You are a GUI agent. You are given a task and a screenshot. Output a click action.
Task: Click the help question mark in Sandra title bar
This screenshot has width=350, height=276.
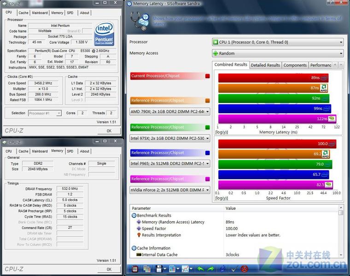[330, 2]
